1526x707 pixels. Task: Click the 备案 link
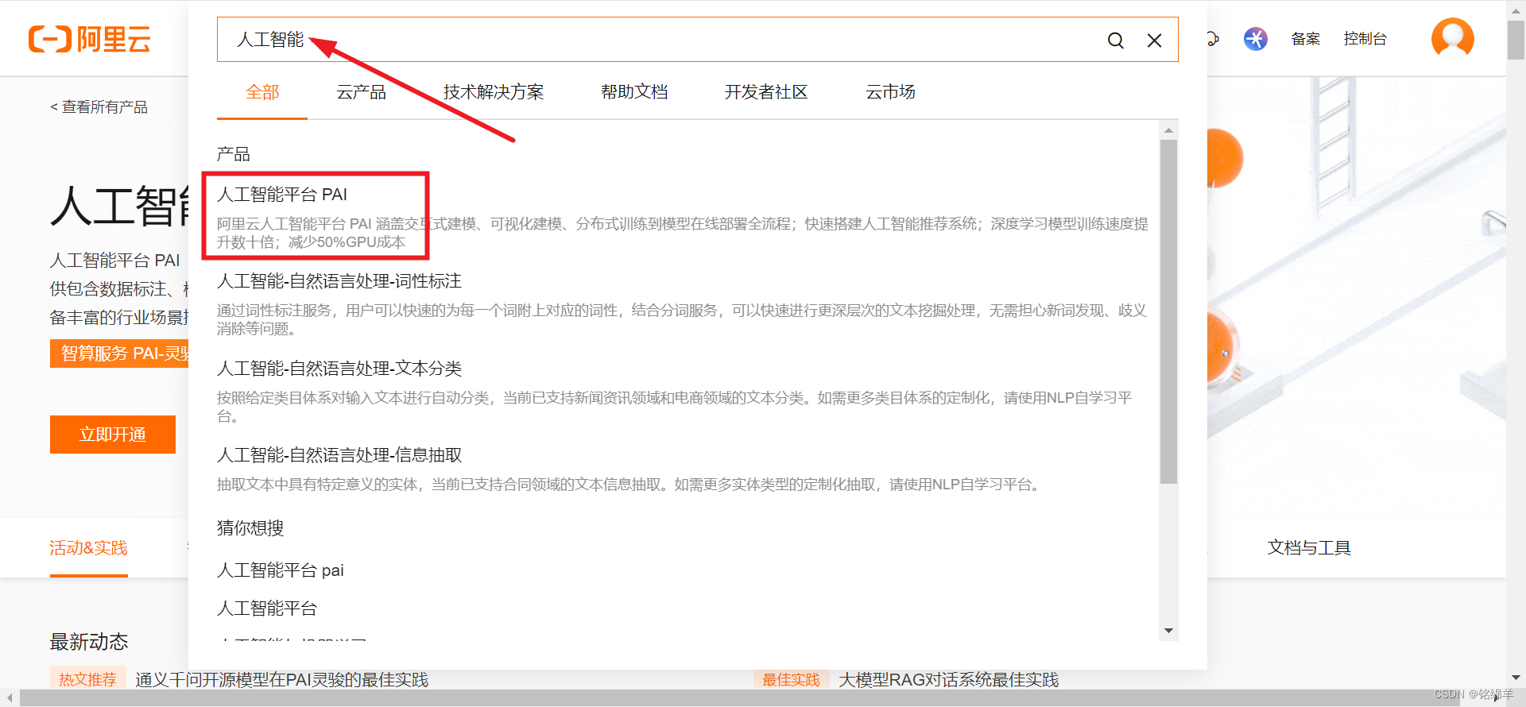click(1305, 39)
